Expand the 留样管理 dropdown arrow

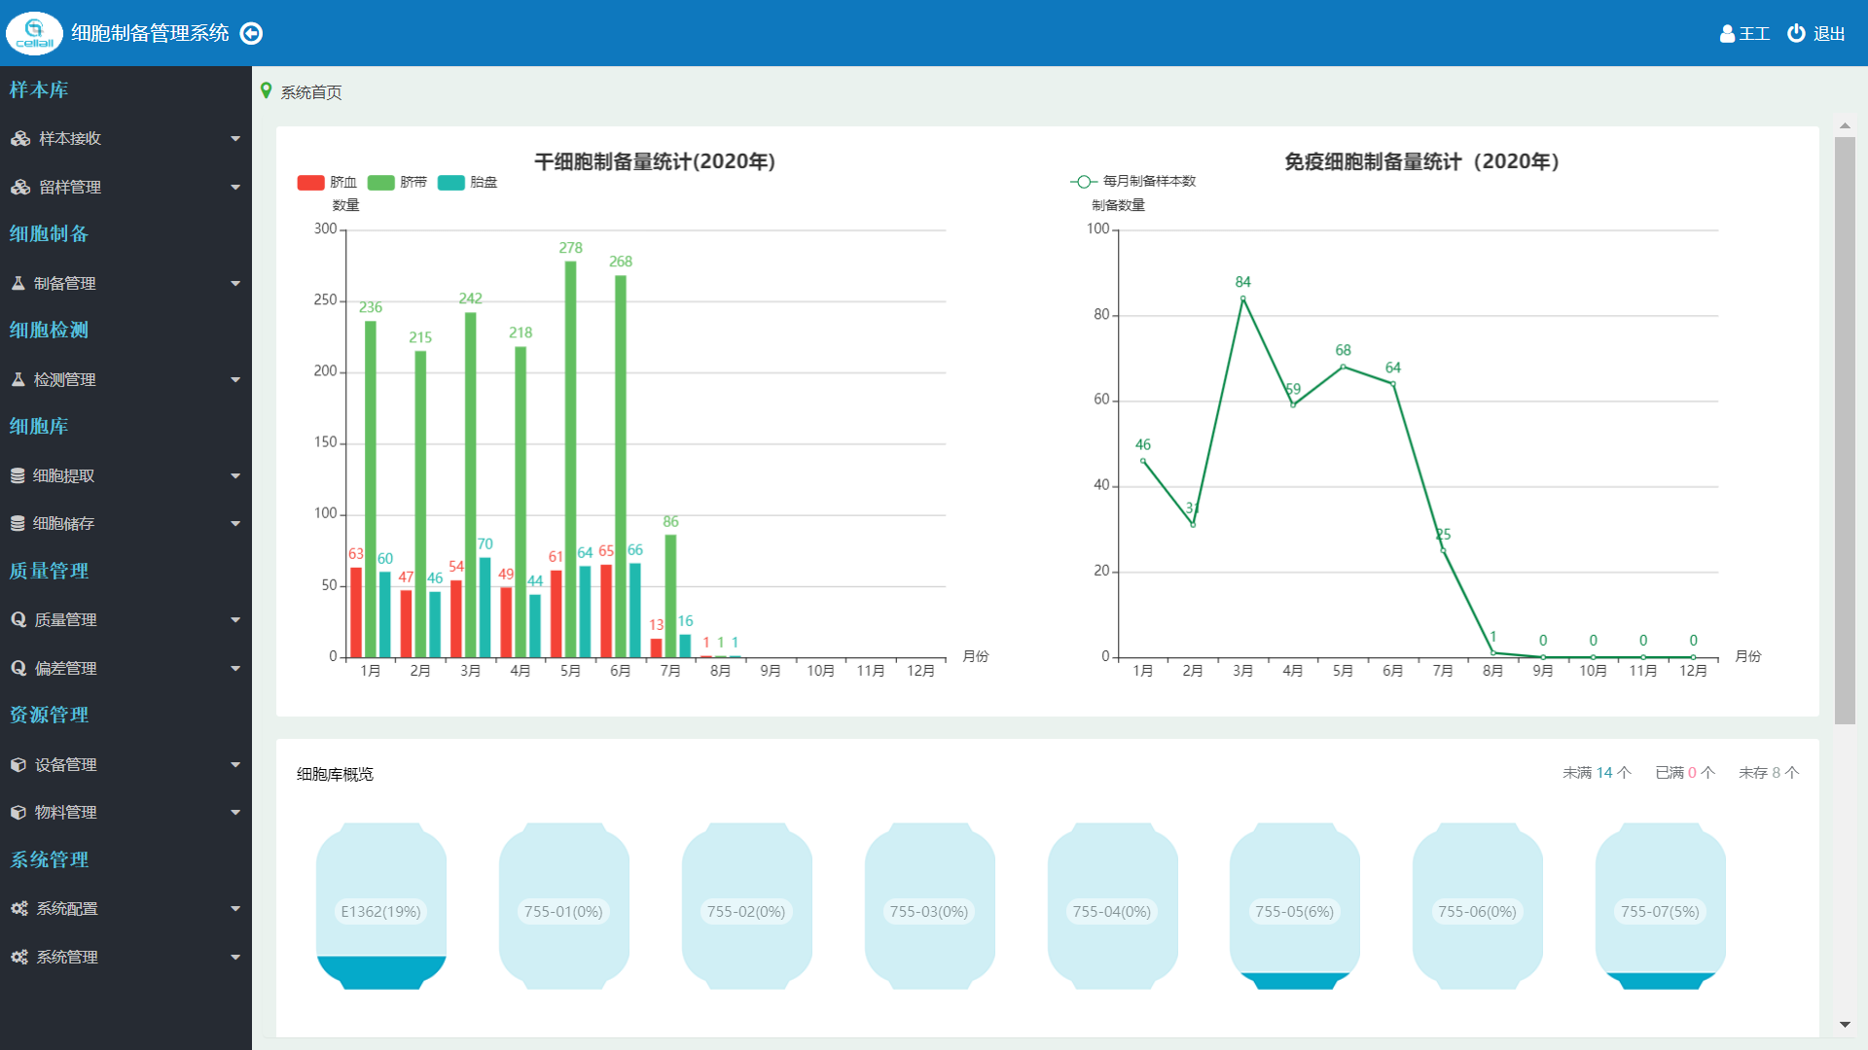pos(235,187)
